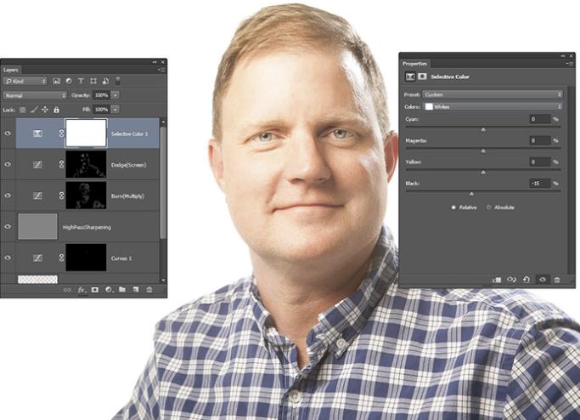View previous state icon in Properties
580x420 pixels.
tap(511, 279)
